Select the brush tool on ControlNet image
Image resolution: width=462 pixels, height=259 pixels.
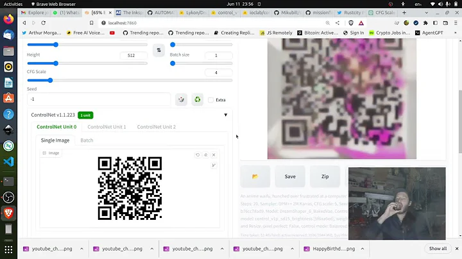tap(214, 165)
